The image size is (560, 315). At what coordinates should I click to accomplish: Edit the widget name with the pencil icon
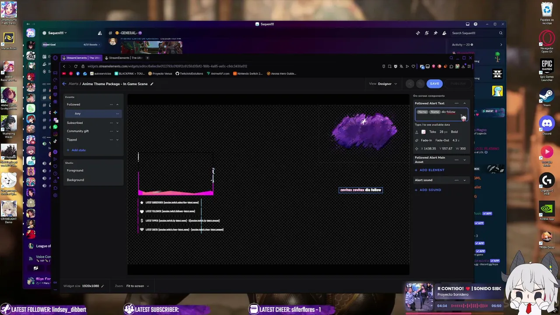152,84
